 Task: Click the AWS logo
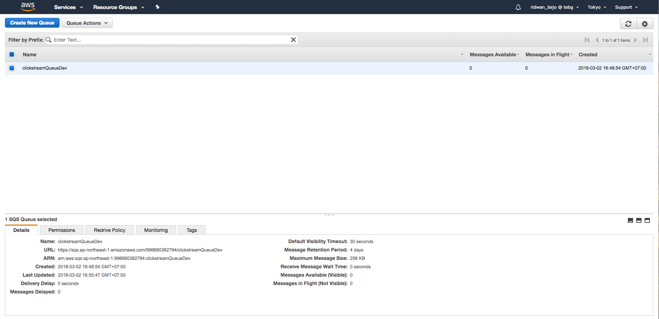(x=28, y=7)
